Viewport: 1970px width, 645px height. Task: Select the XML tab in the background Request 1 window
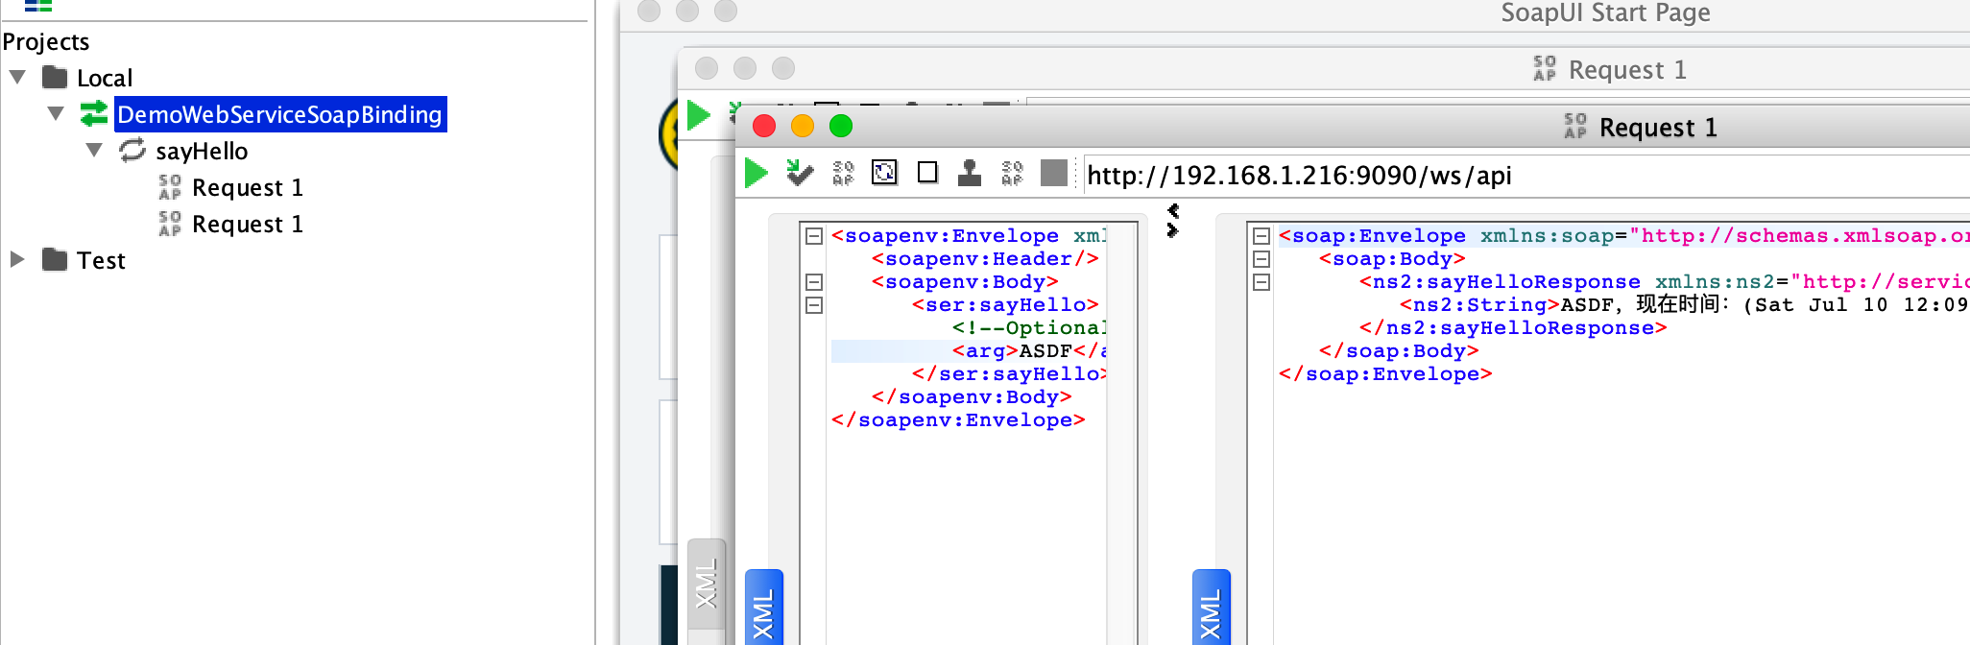point(707,585)
